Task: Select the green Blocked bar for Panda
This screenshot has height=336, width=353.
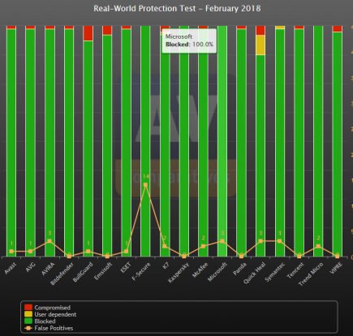Action: pyautogui.click(x=242, y=142)
